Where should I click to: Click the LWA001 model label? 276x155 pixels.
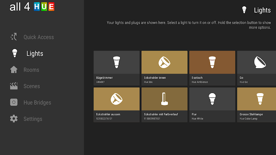pyautogui.click(x=100, y=82)
